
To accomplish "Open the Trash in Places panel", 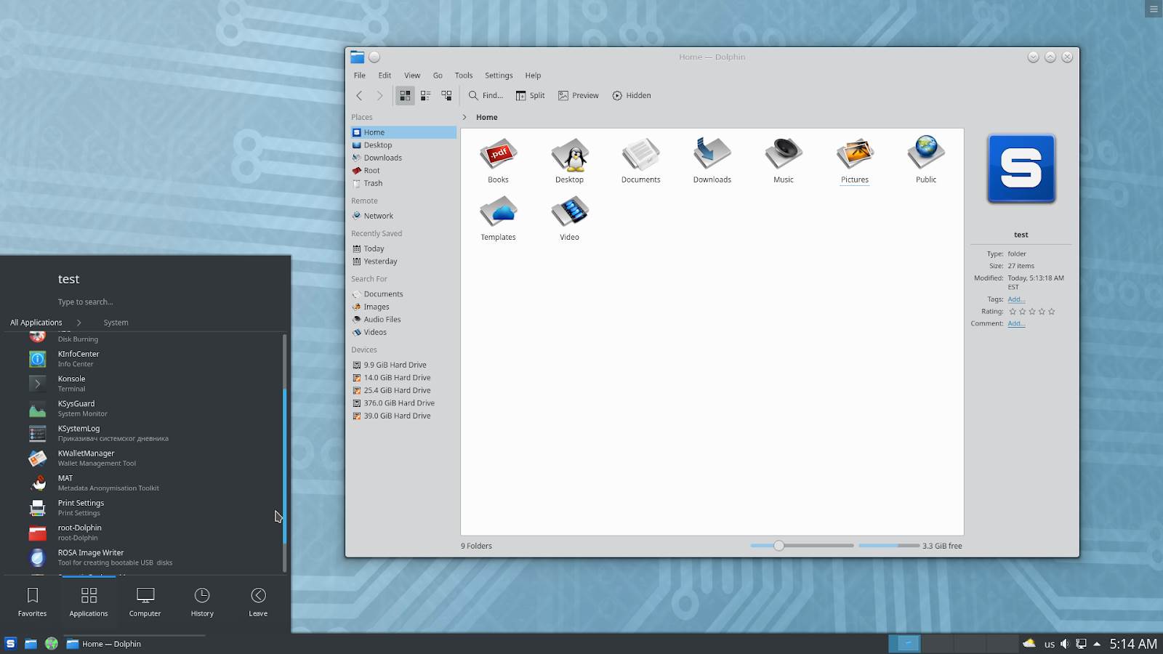I will click(x=371, y=183).
